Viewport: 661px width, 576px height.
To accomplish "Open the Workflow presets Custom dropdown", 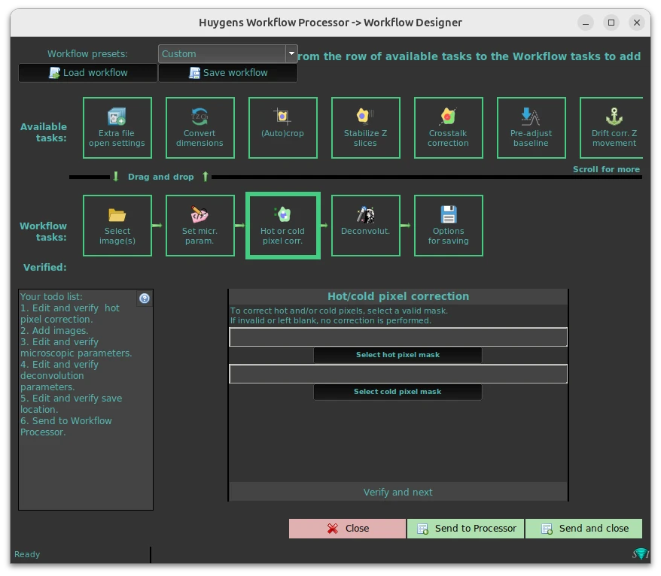I will tap(227, 54).
